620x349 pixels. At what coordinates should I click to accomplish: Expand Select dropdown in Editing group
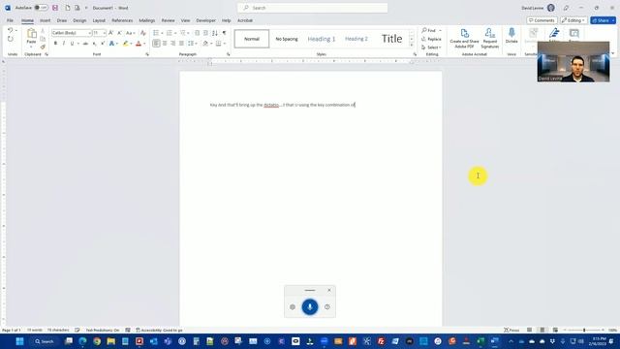431,48
